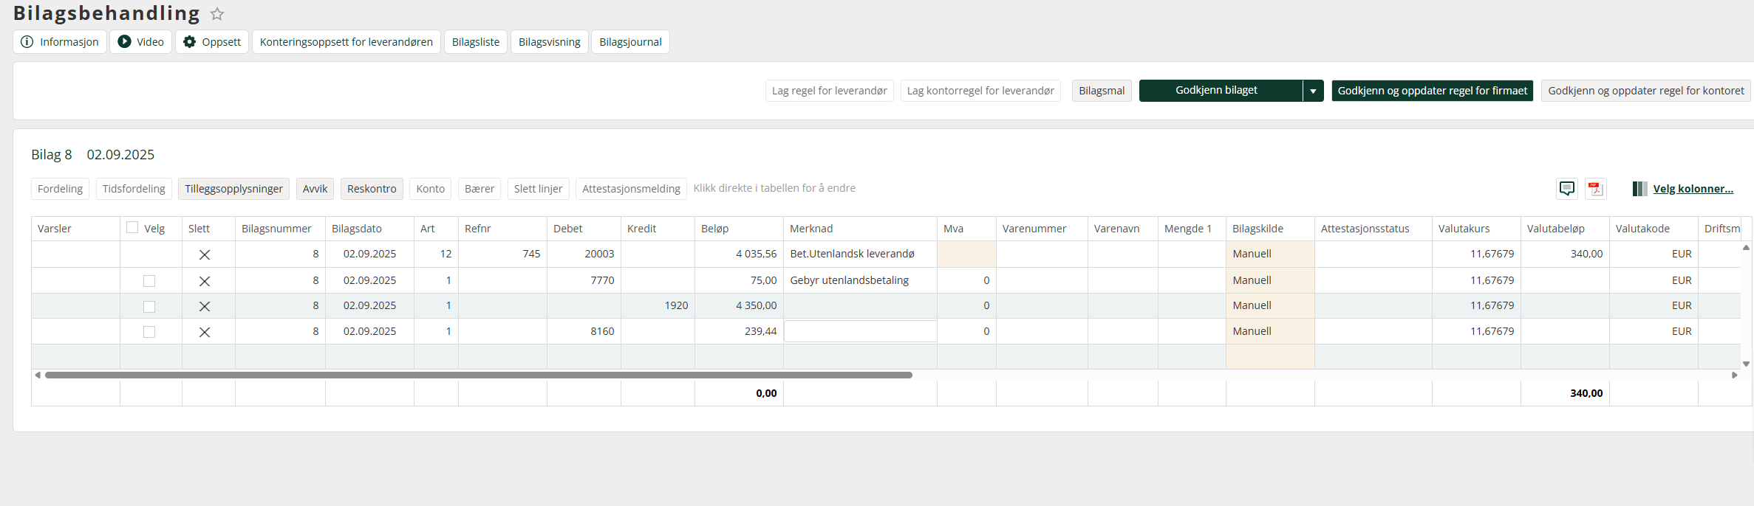Open Bilagsmal
Viewport: 1754px width, 506px height.
pyautogui.click(x=1102, y=91)
